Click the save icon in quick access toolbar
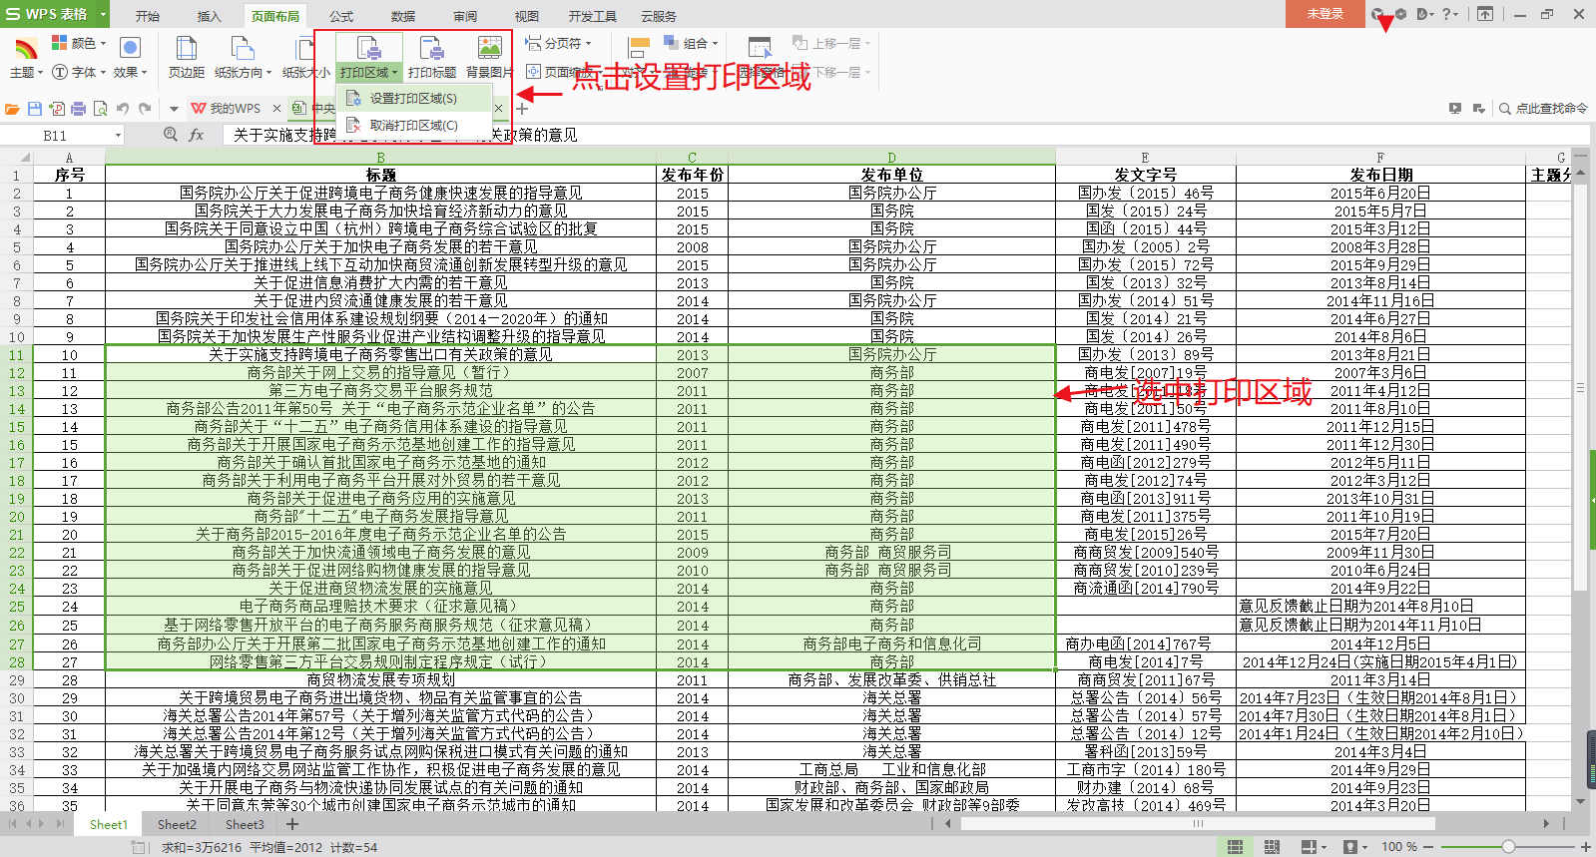Image resolution: width=1596 pixels, height=857 pixels. pyautogui.click(x=35, y=109)
